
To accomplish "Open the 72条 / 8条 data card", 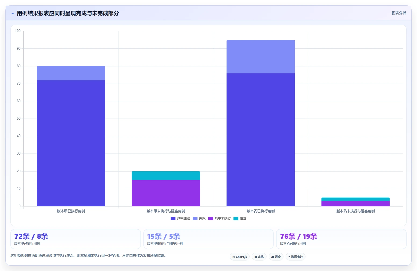I will tap(76, 239).
